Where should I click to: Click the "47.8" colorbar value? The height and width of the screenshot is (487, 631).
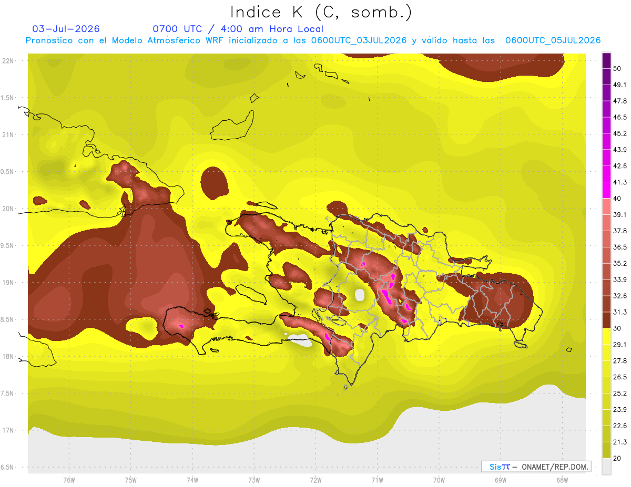point(620,101)
